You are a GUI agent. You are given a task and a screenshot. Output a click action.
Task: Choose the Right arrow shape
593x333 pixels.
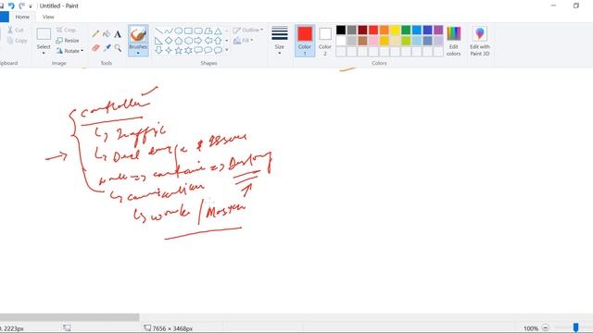(198, 41)
